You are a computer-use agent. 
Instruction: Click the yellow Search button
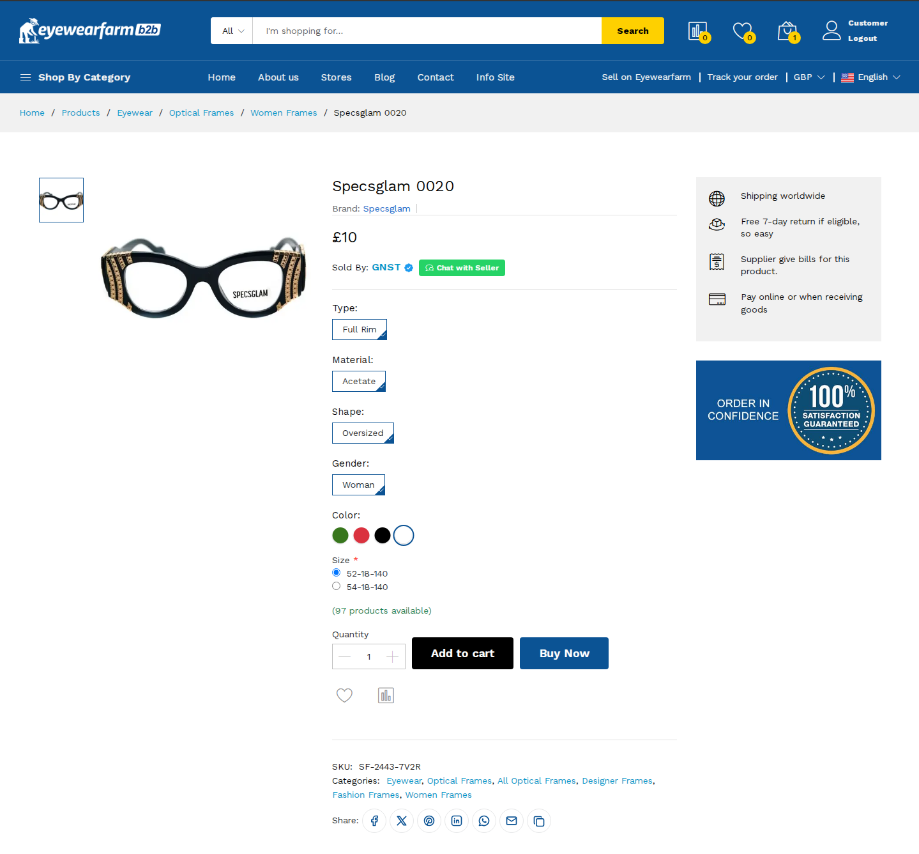(633, 31)
